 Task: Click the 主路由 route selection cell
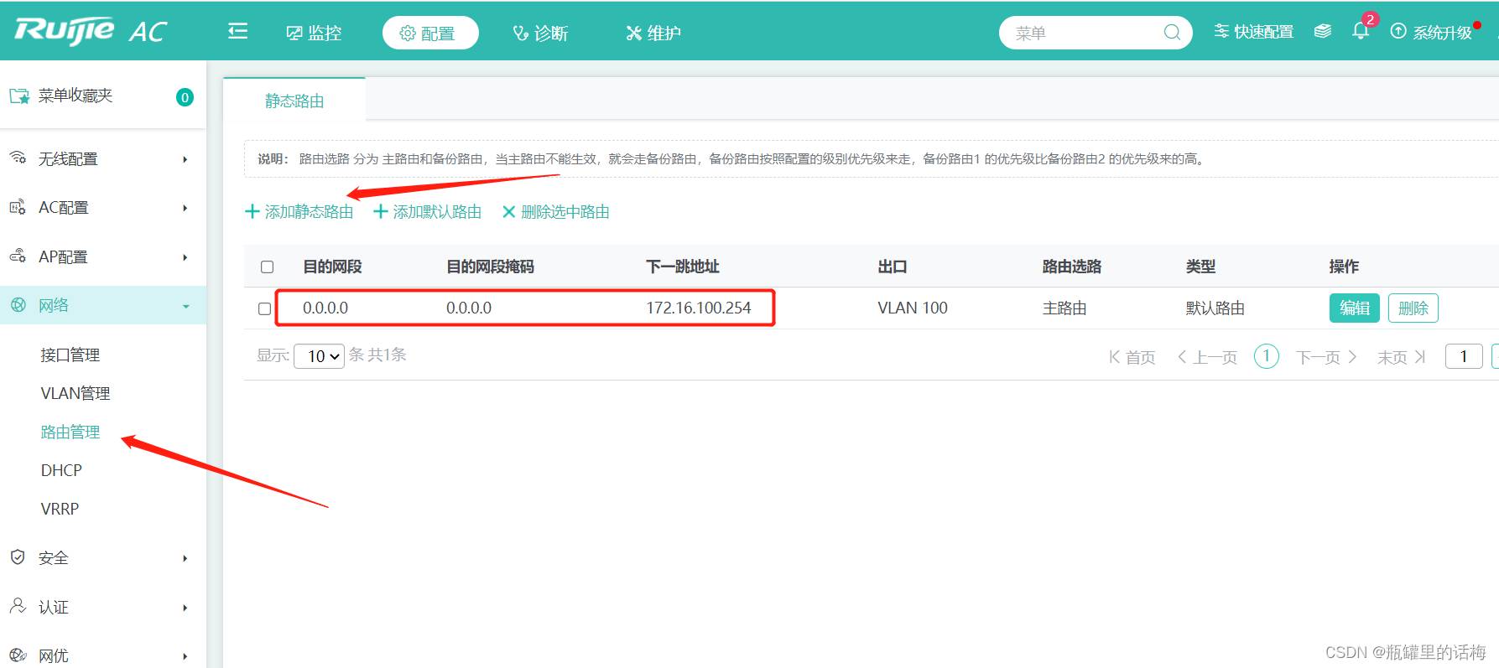(1064, 308)
